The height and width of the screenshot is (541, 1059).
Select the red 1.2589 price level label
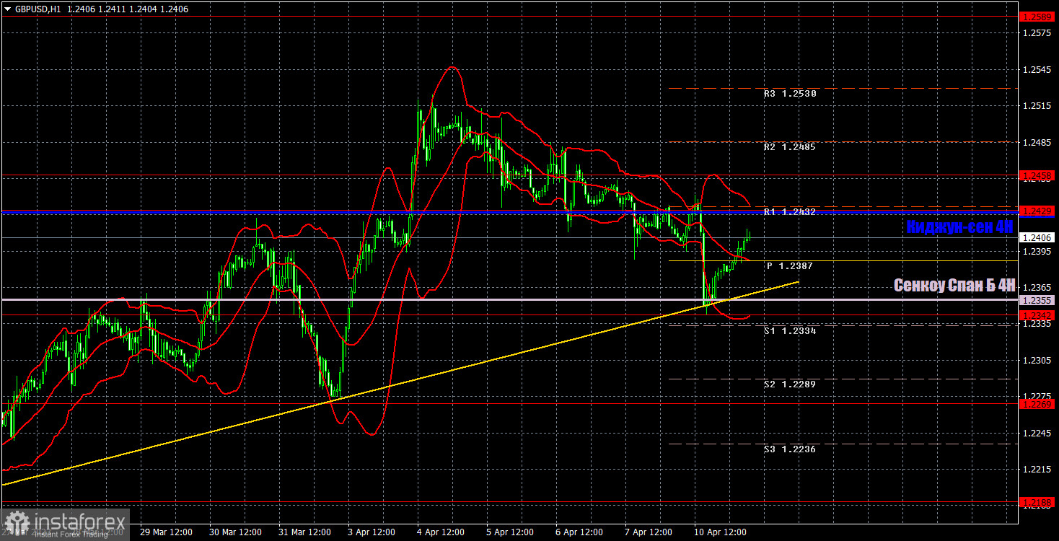tap(1038, 15)
